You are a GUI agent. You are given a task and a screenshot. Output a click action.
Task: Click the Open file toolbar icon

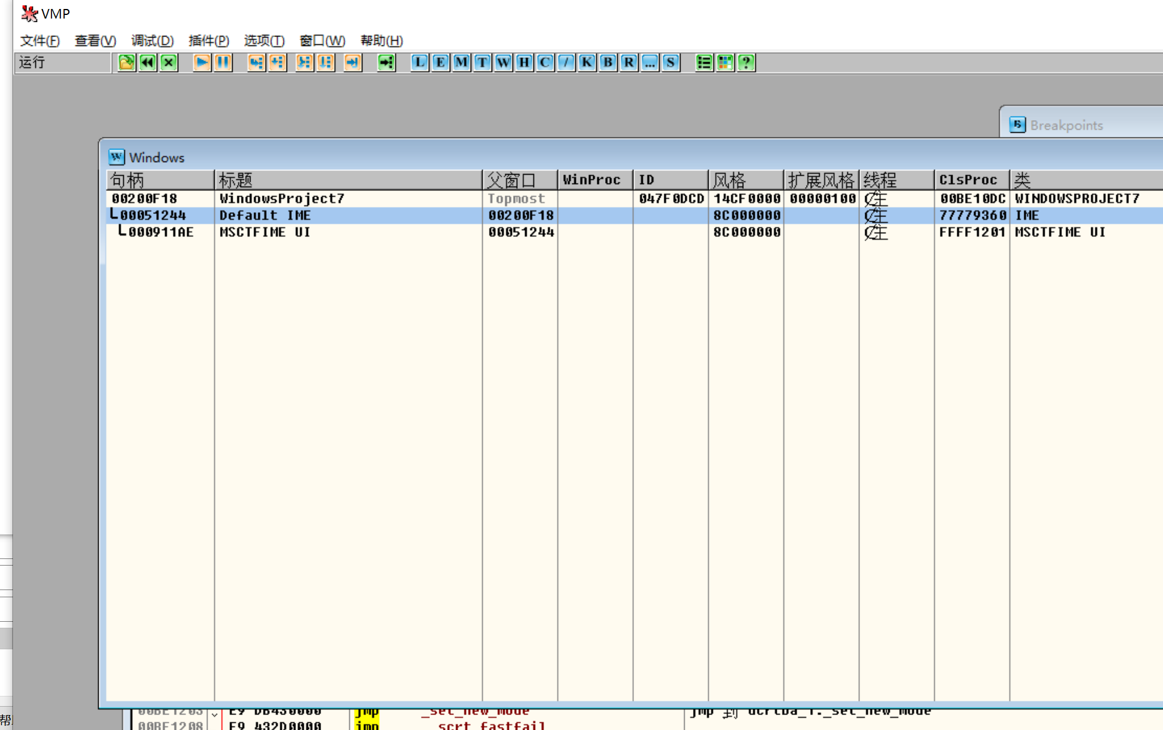click(126, 62)
